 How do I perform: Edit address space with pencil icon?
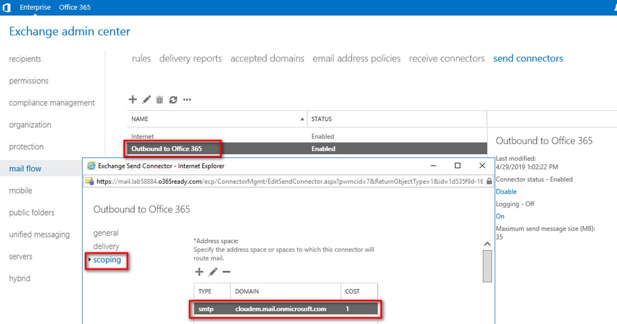[x=213, y=272]
